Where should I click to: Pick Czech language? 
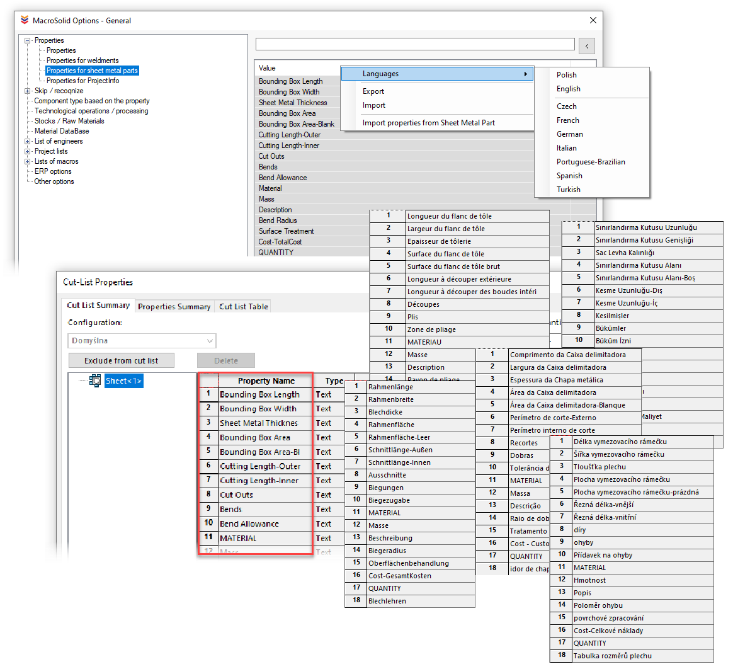point(566,106)
